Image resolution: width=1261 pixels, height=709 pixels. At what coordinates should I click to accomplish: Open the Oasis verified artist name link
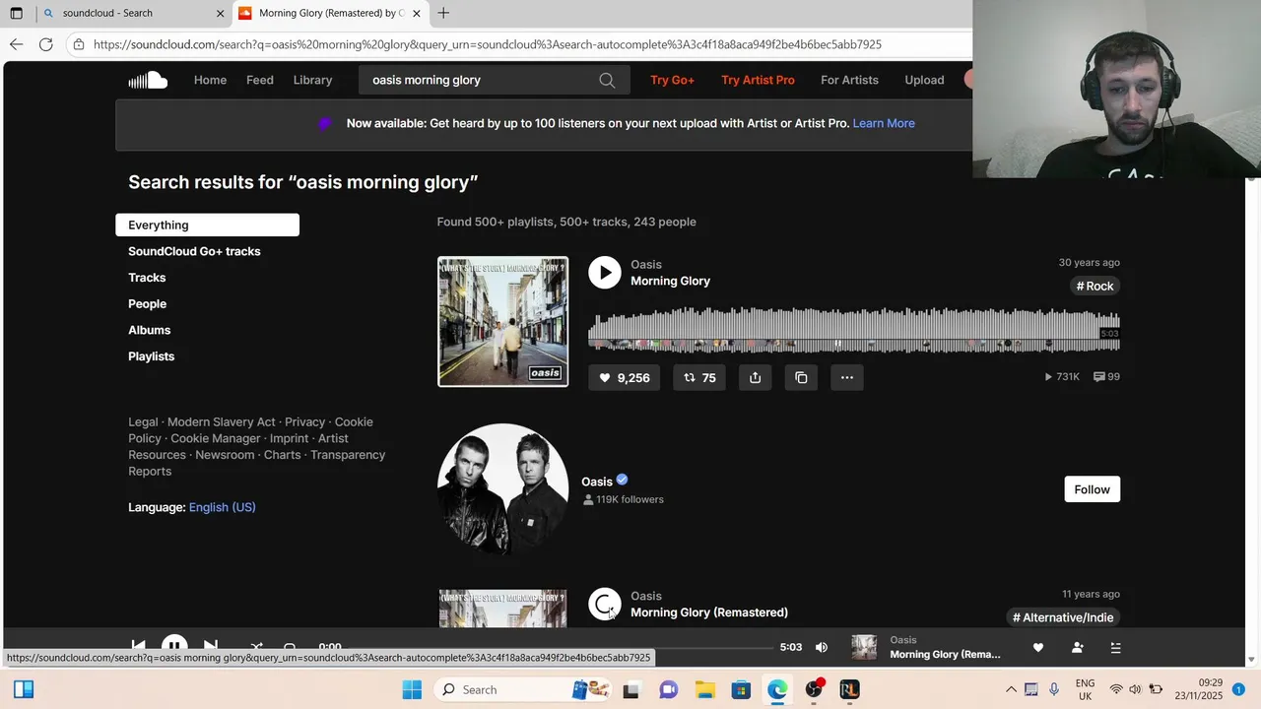pyautogui.click(x=597, y=482)
